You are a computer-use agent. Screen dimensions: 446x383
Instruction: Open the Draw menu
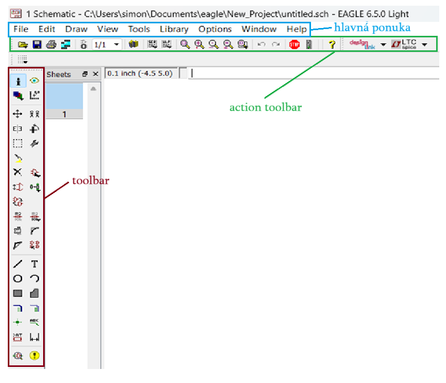[76, 29]
